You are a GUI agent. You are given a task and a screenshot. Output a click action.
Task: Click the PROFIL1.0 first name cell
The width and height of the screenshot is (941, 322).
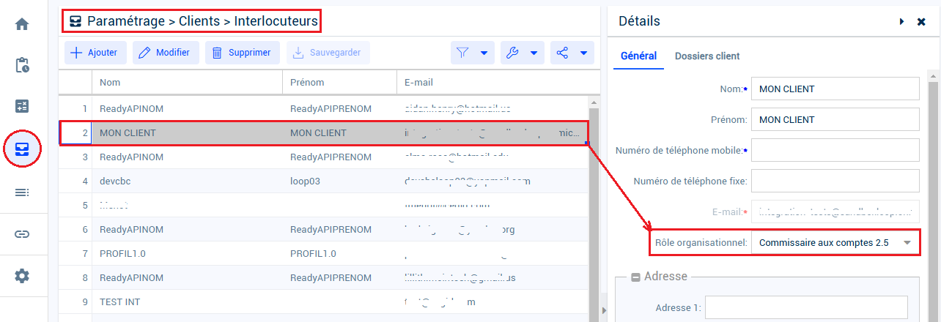(339, 253)
